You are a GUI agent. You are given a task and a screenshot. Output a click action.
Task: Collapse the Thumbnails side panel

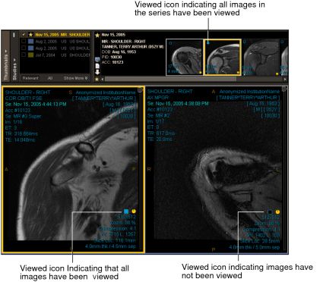pyautogui.click(x=5, y=65)
